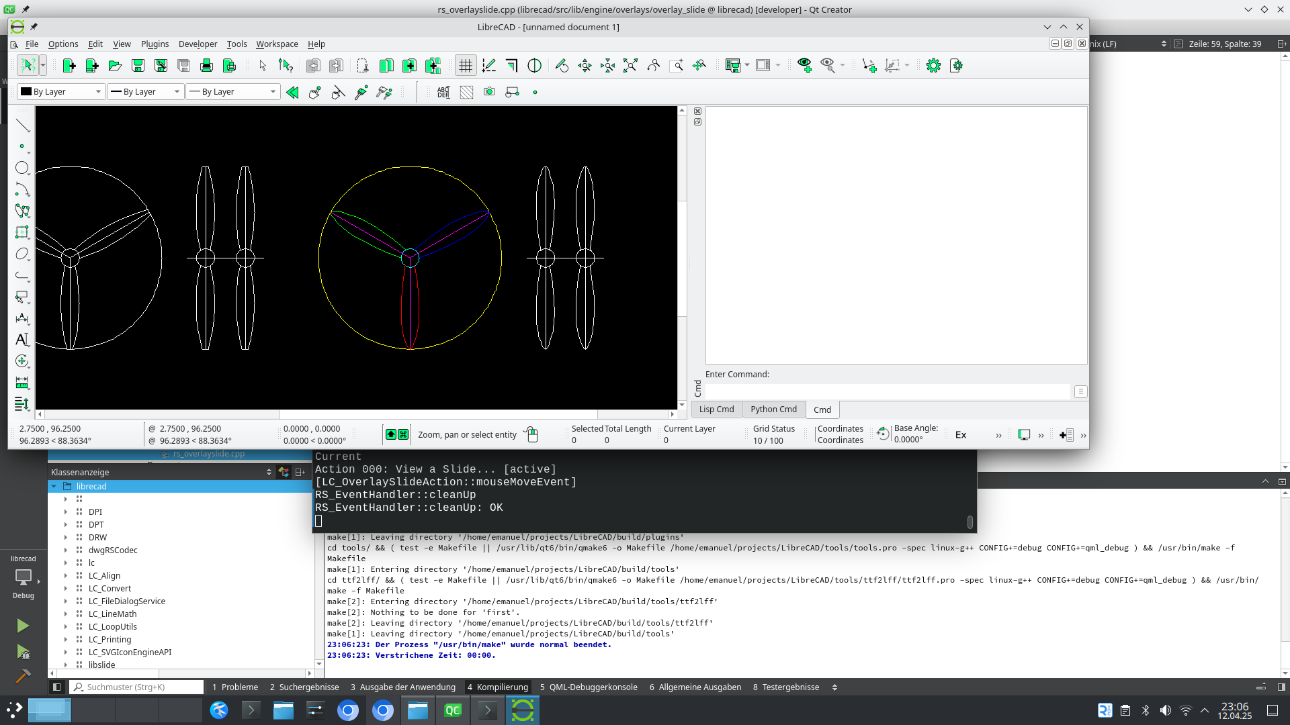This screenshot has height=725, width=1290.
Task: Open the color By Layer dropdown
Action: point(61,92)
